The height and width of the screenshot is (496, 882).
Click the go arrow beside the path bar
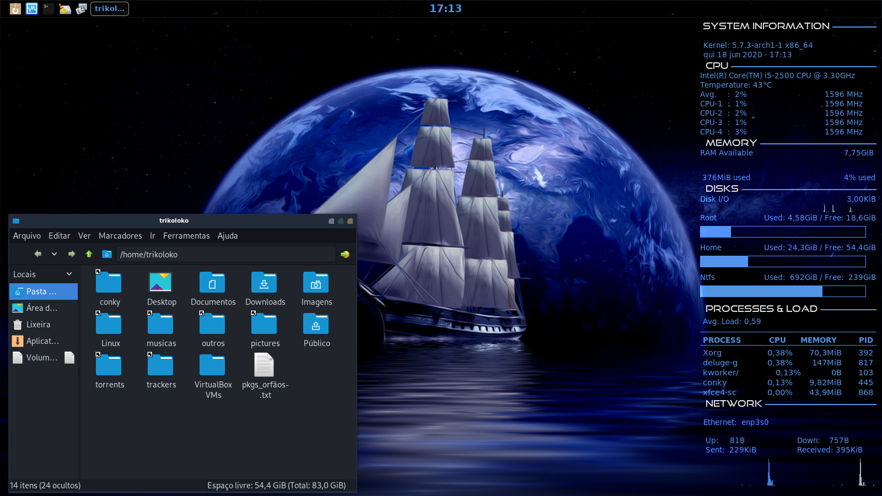(x=345, y=254)
